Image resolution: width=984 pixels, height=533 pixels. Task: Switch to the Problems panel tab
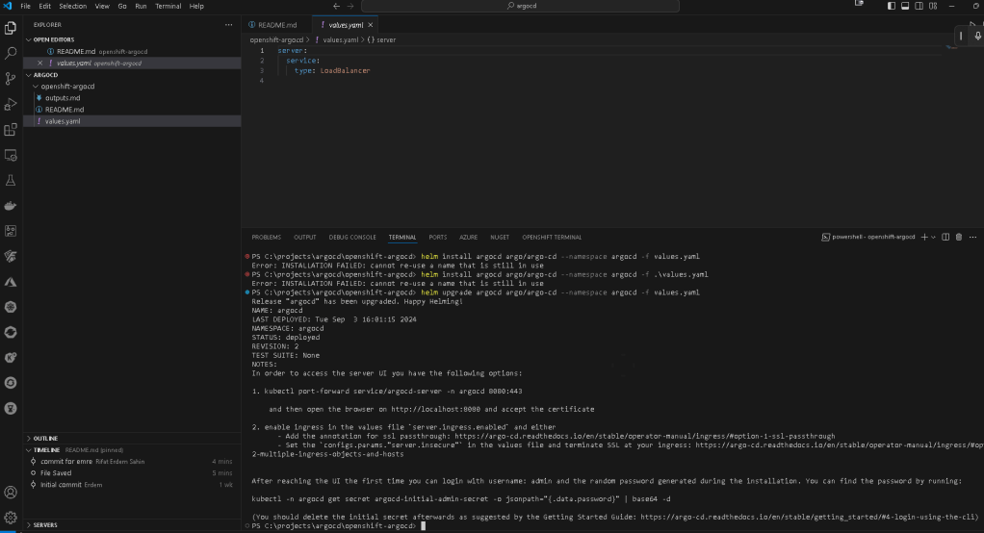coord(266,237)
